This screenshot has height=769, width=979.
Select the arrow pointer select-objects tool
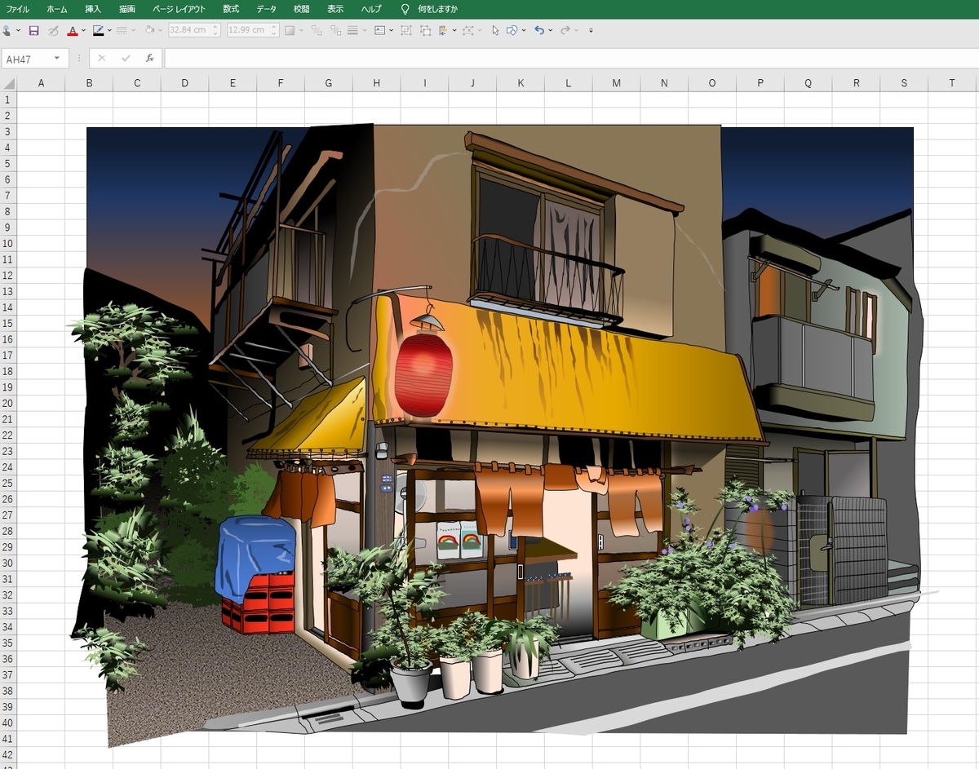click(x=495, y=30)
